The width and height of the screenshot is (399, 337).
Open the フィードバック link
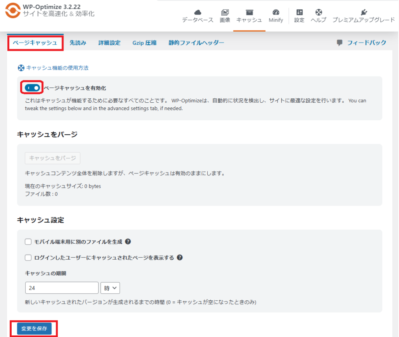(367, 43)
